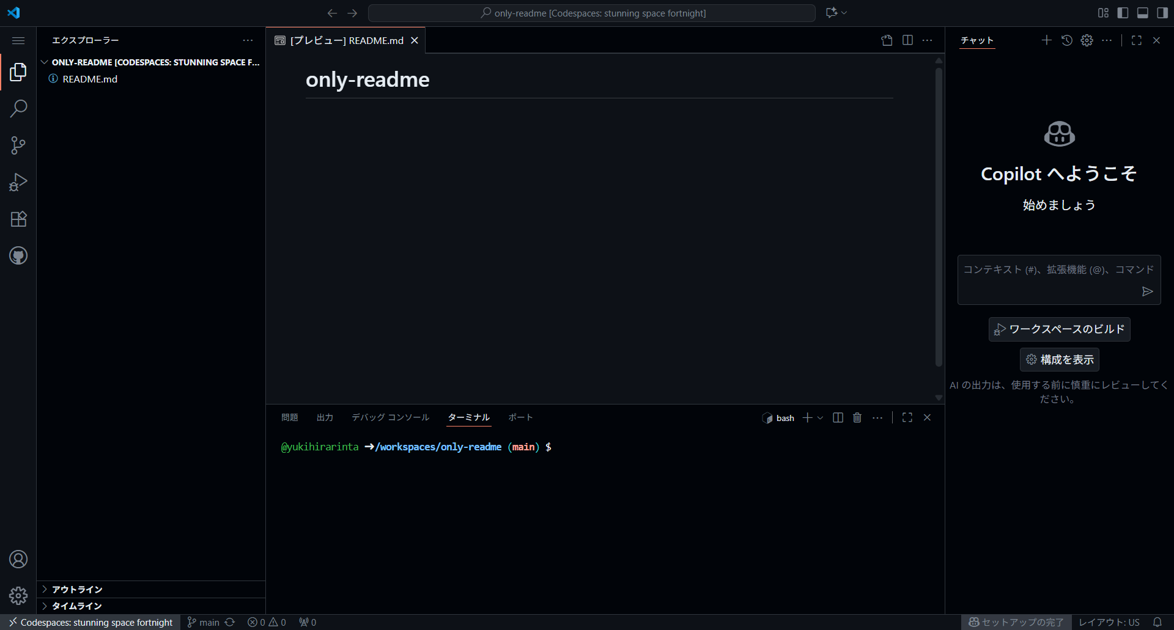1174x630 pixels.
Task: Maximize the terminal panel size
Action: pos(907,417)
